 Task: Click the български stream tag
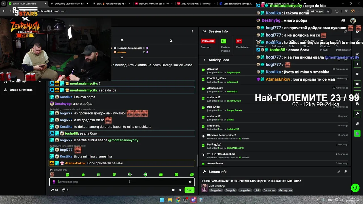click(286, 190)
